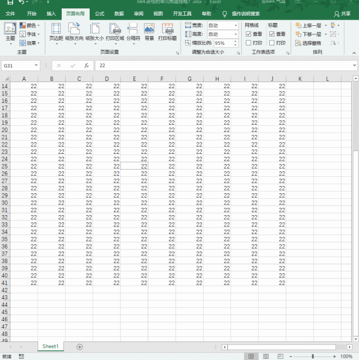Uncheck Gridlines View (网格线 查看) checkbox

coord(248,34)
